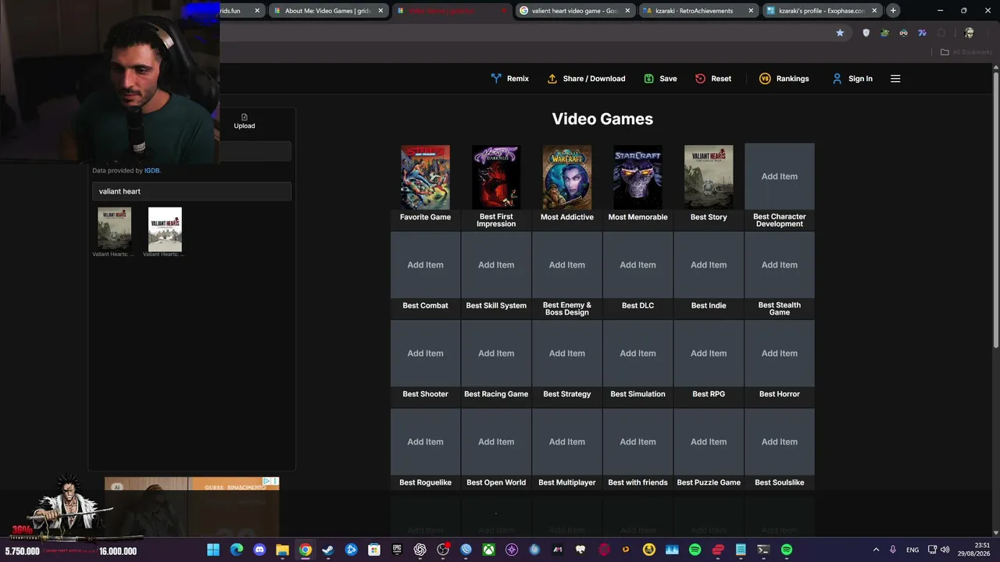Open Share / Download options
The height and width of the screenshot is (562, 1000).
(586, 79)
